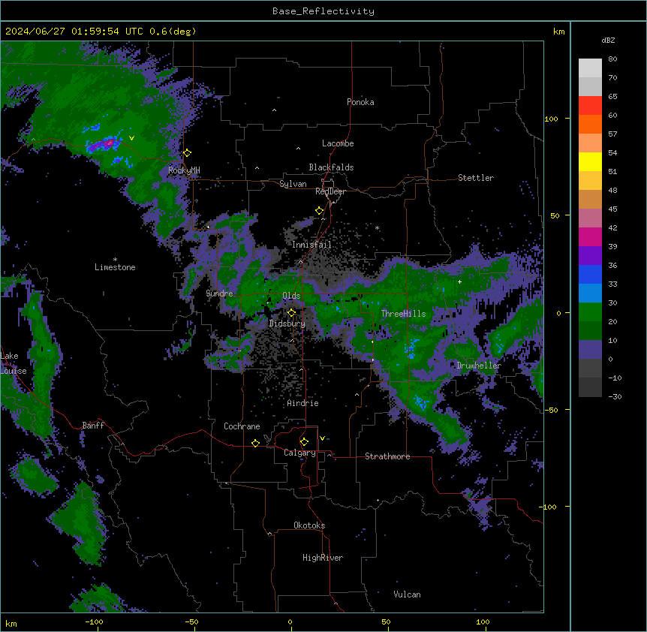Click the Drumheller label
647x632 pixels.
click(x=479, y=366)
